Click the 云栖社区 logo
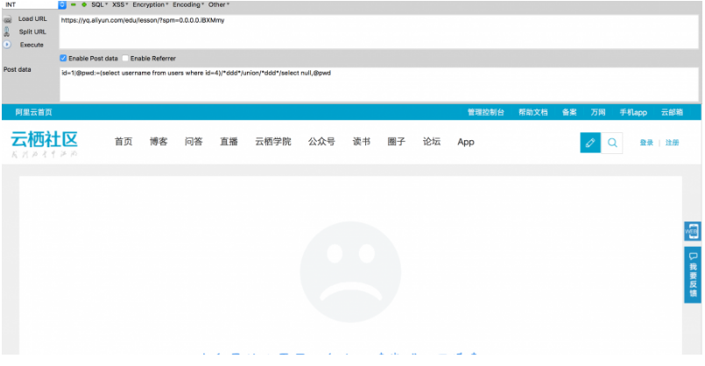Image resolution: width=705 pixels, height=366 pixels. [44, 144]
